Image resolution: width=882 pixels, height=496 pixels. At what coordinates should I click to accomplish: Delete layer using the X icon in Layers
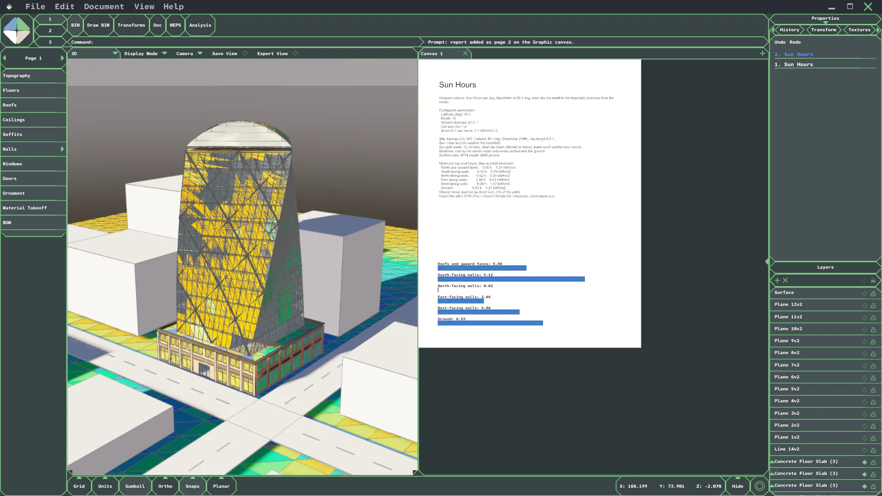786,280
